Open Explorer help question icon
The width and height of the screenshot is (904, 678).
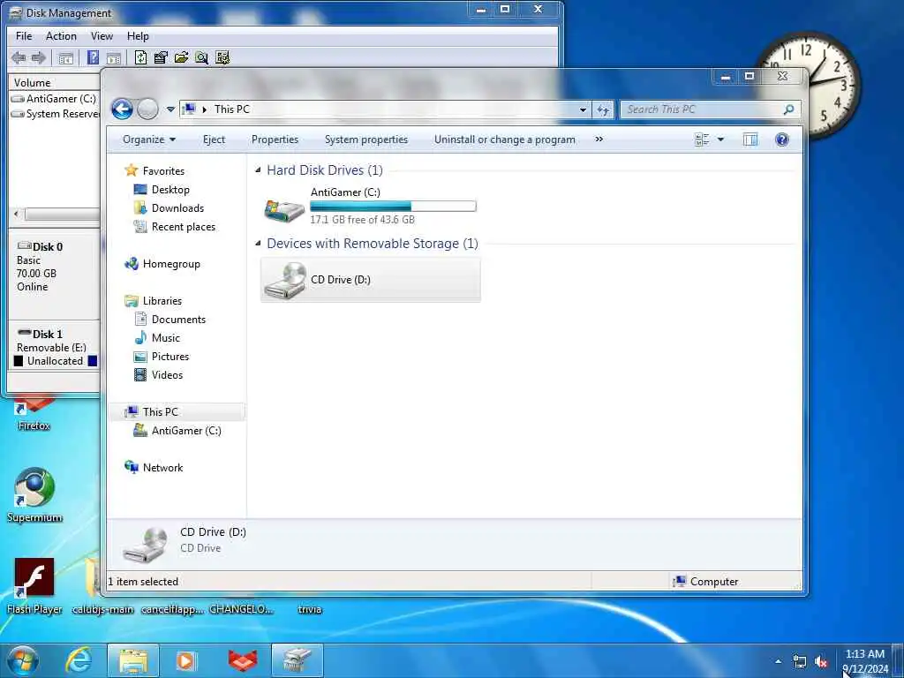pyautogui.click(x=782, y=139)
